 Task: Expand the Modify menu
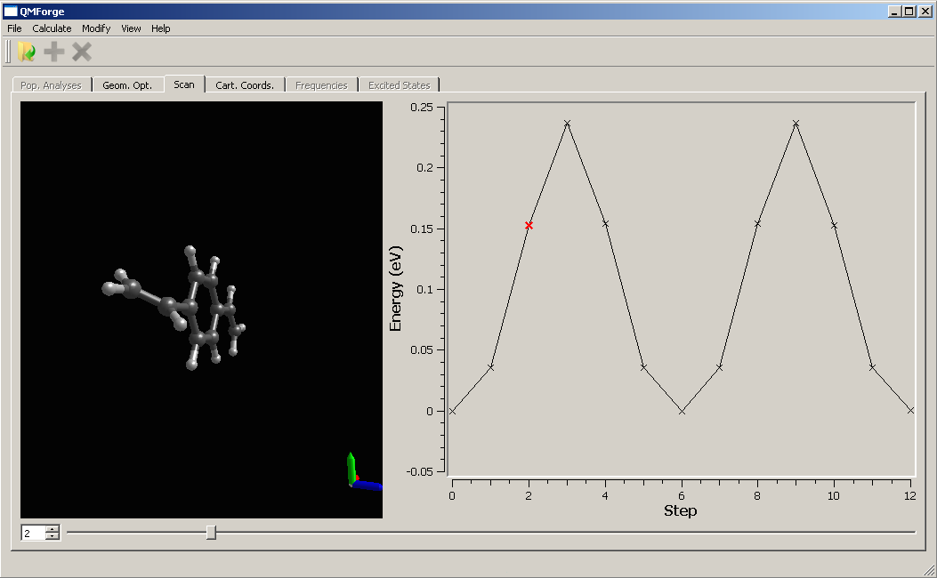pyautogui.click(x=96, y=28)
